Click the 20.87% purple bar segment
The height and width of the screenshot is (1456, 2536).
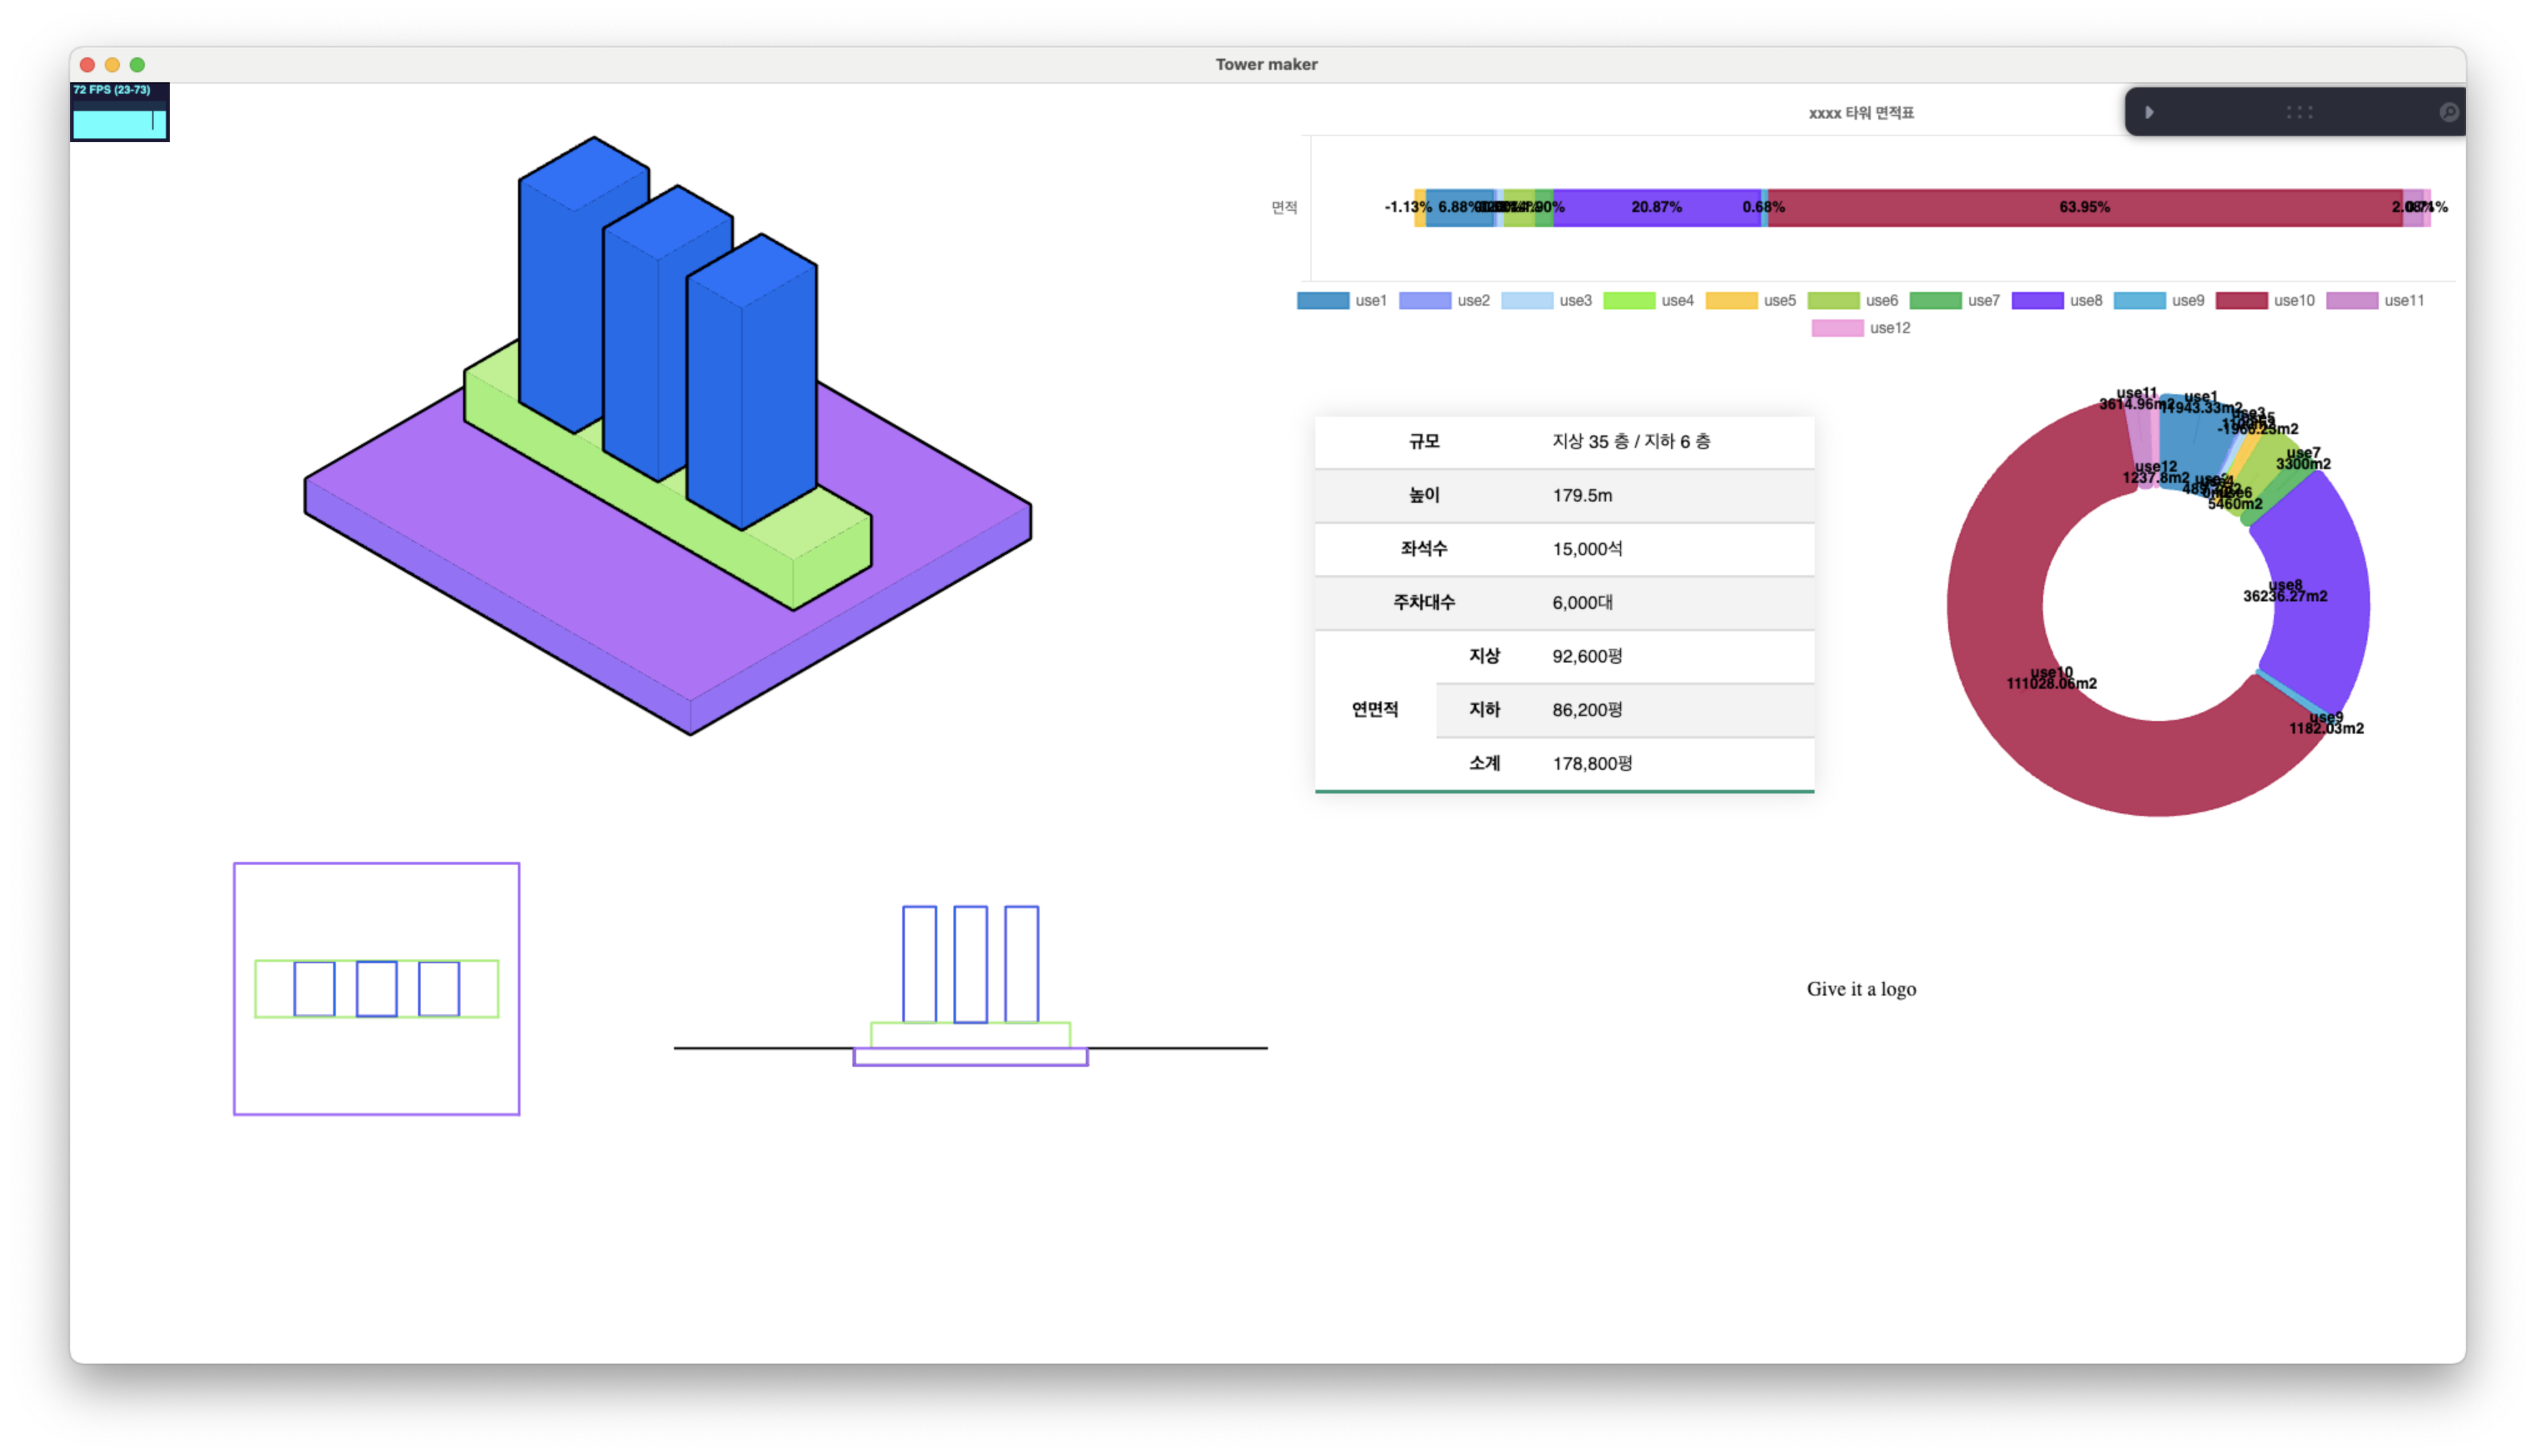pyautogui.click(x=1656, y=207)
